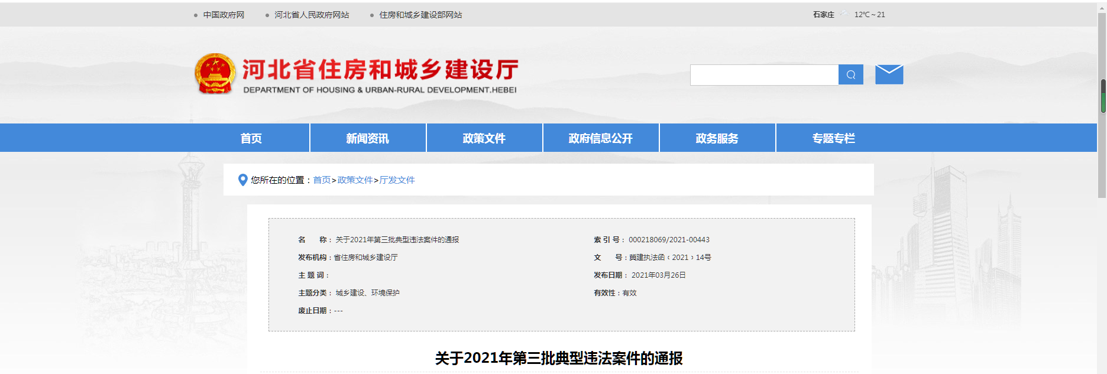1107x374 pixels.
Task: Visit the 中国政府网 link
Action: [x=224, y=15]
